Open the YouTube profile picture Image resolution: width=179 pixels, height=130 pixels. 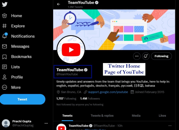(71, 49)
